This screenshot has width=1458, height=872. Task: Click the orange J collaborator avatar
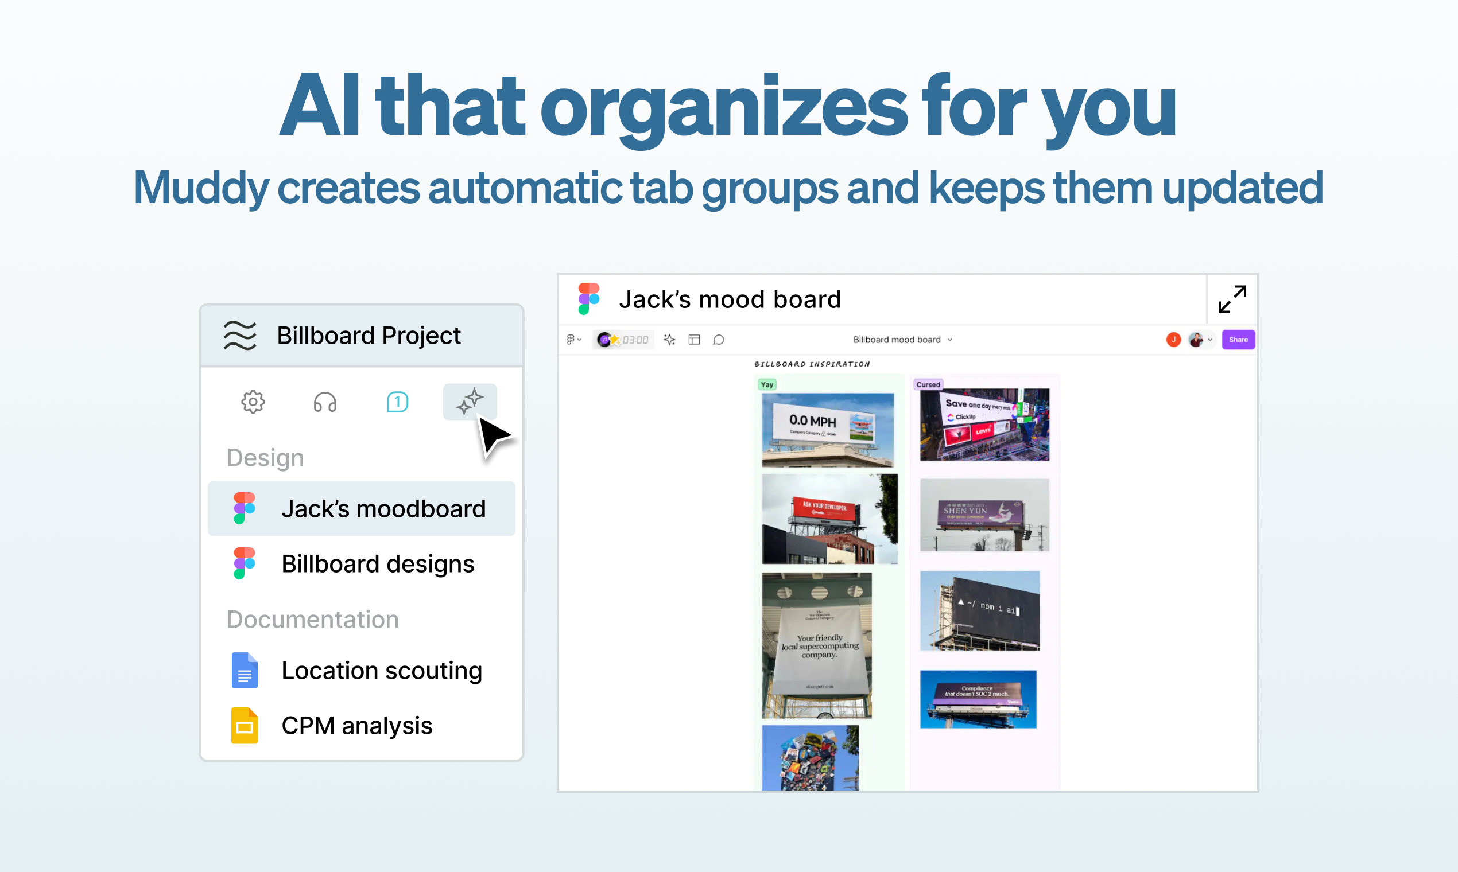[1173, 340]
